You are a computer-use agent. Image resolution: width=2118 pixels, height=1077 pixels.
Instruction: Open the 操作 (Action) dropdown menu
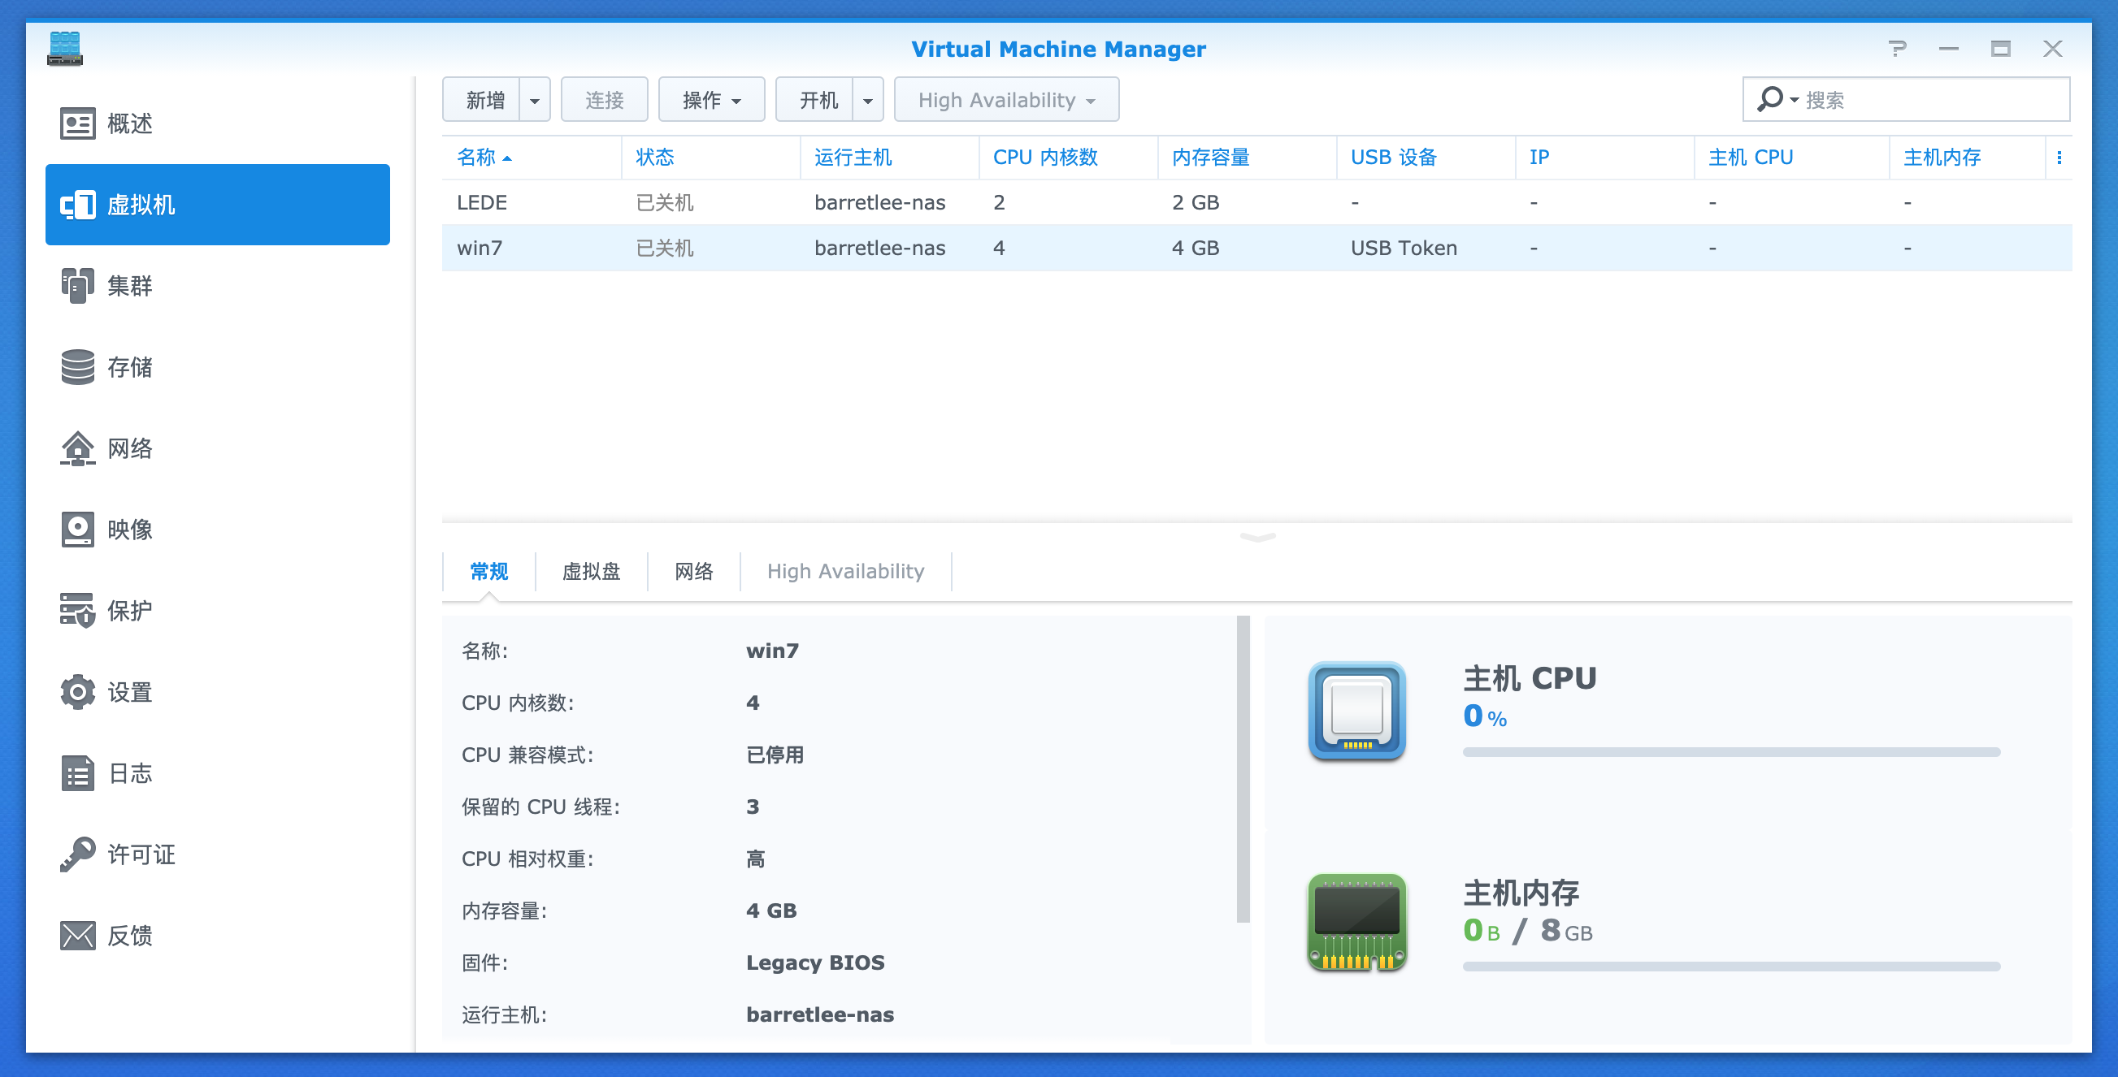[x=711, y=100]
